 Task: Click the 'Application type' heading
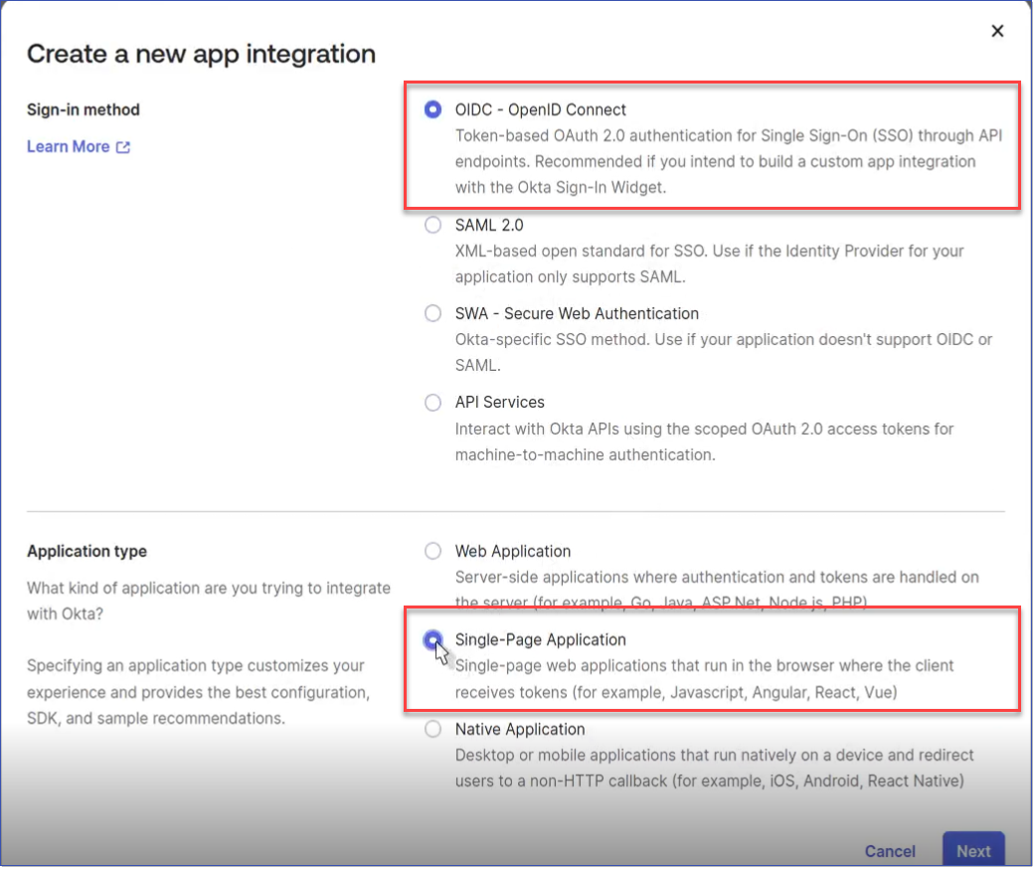click(87, 552)
